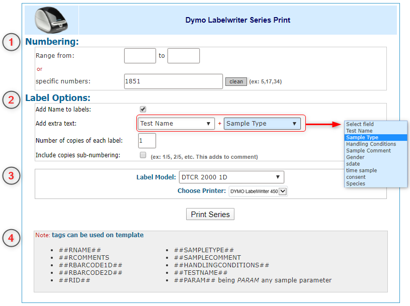410x306 pixels.
Task: Open the Choose Printer dropdown
Action: tap(258, 191)
